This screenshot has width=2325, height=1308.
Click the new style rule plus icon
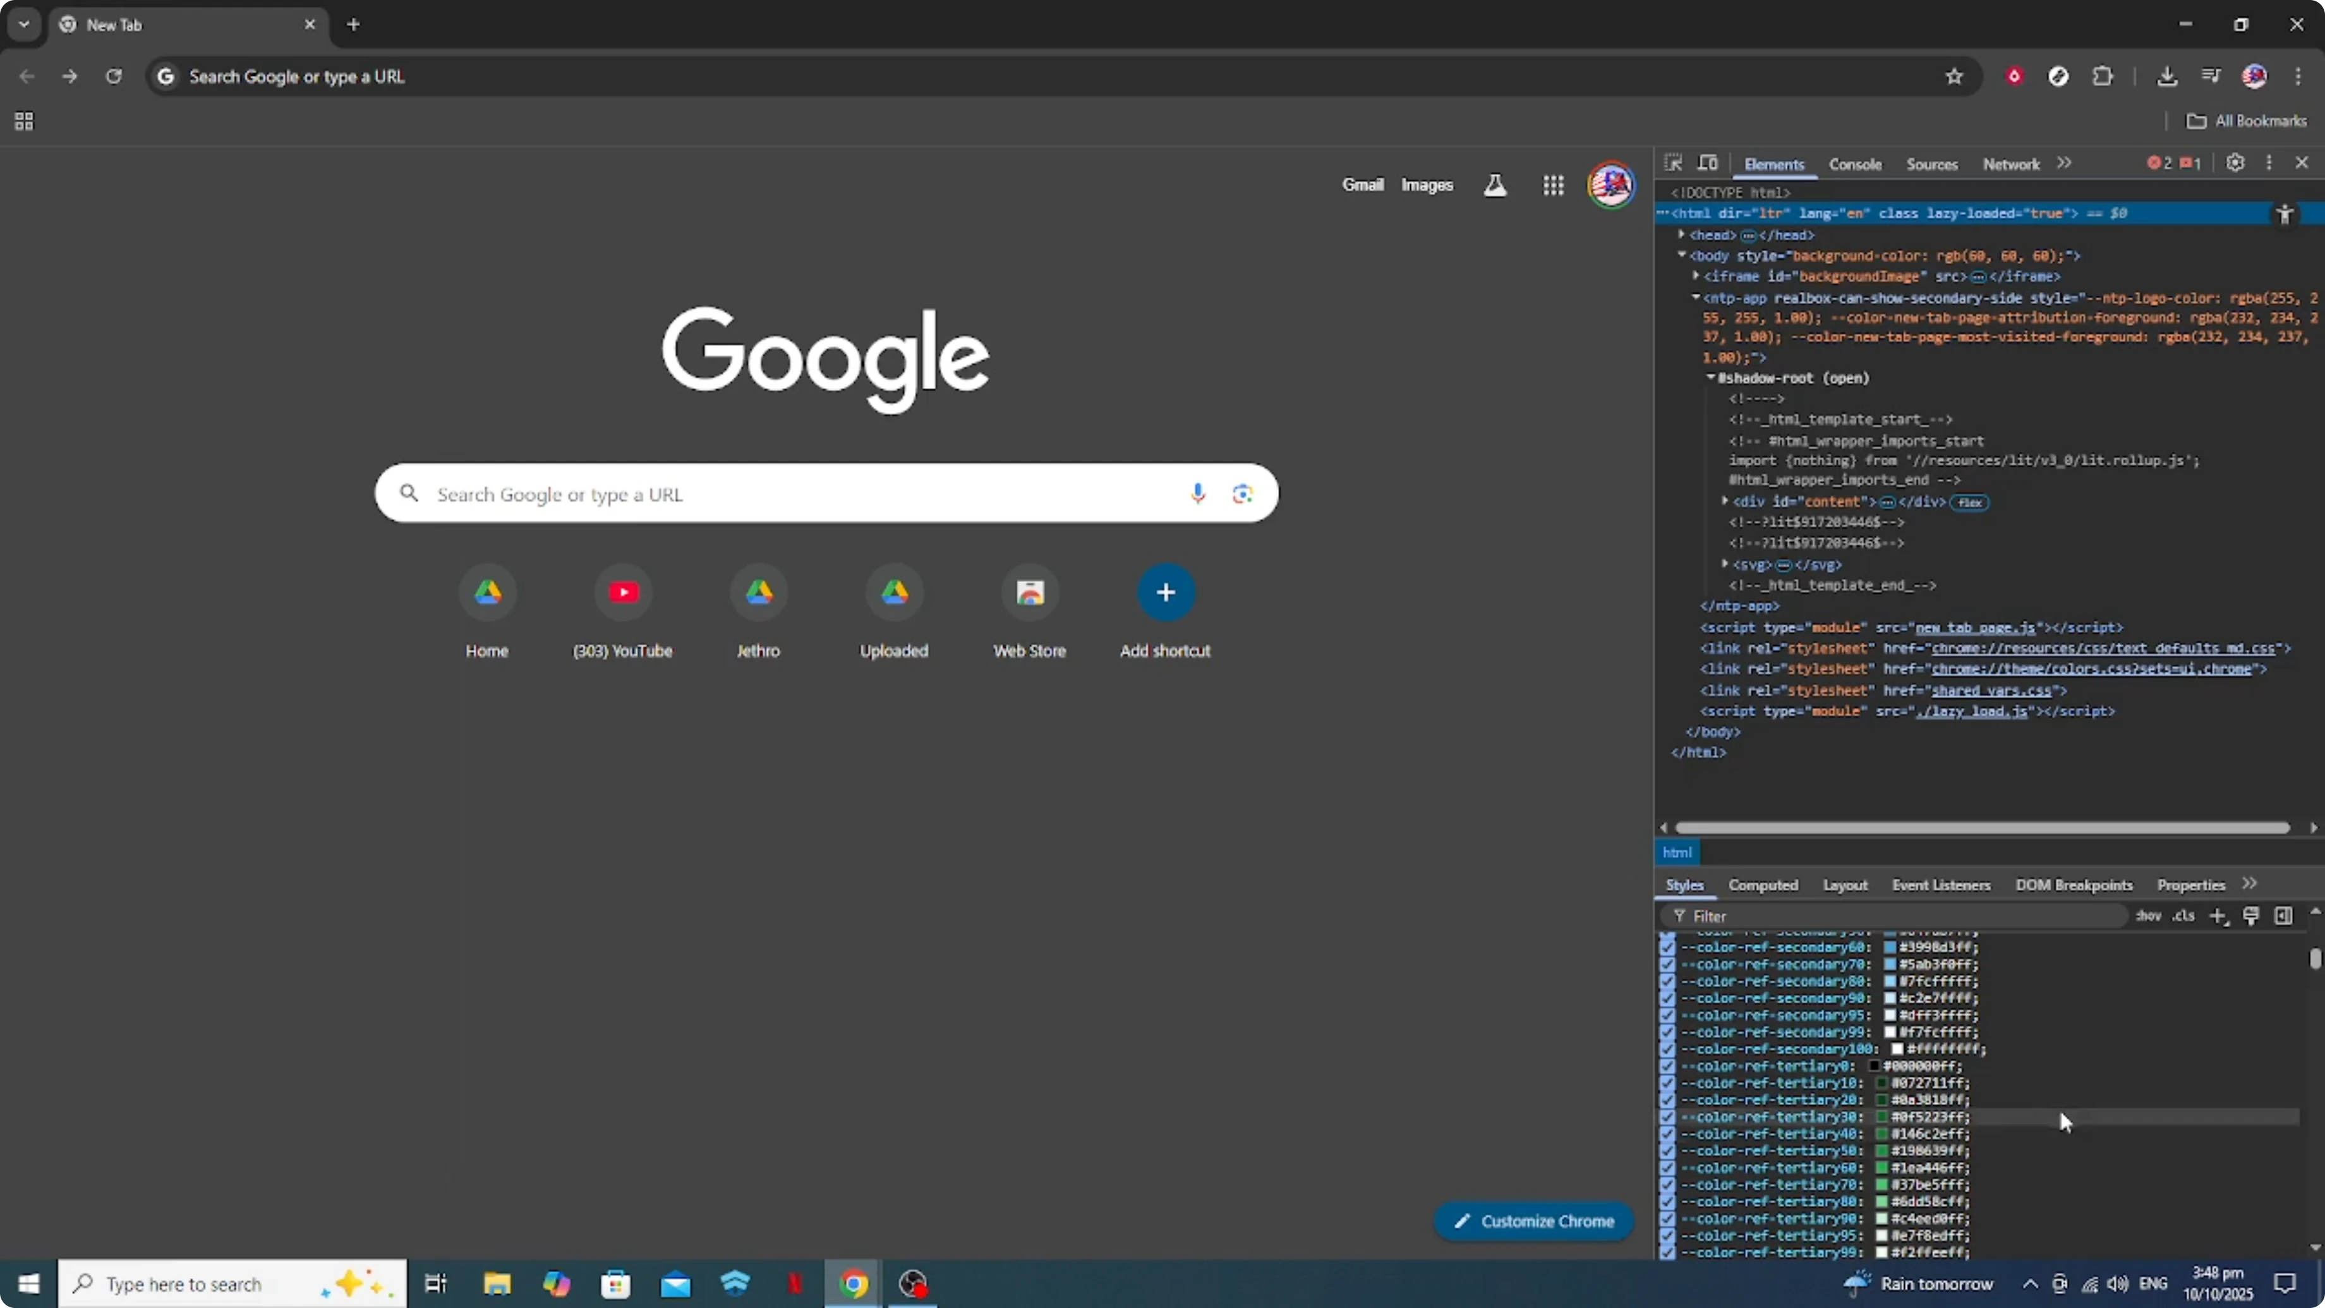(2218, 916)
